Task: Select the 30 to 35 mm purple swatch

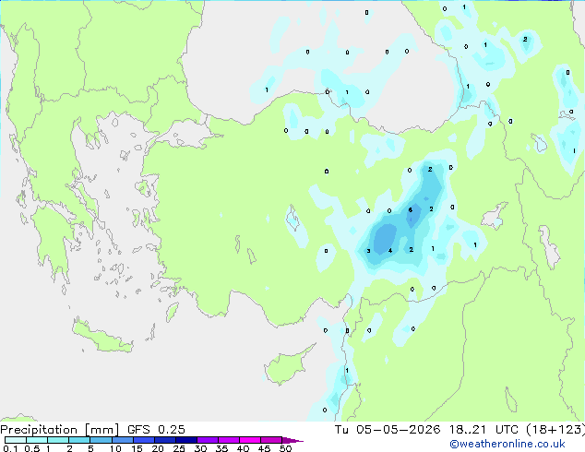Action: tap(208, 440)
